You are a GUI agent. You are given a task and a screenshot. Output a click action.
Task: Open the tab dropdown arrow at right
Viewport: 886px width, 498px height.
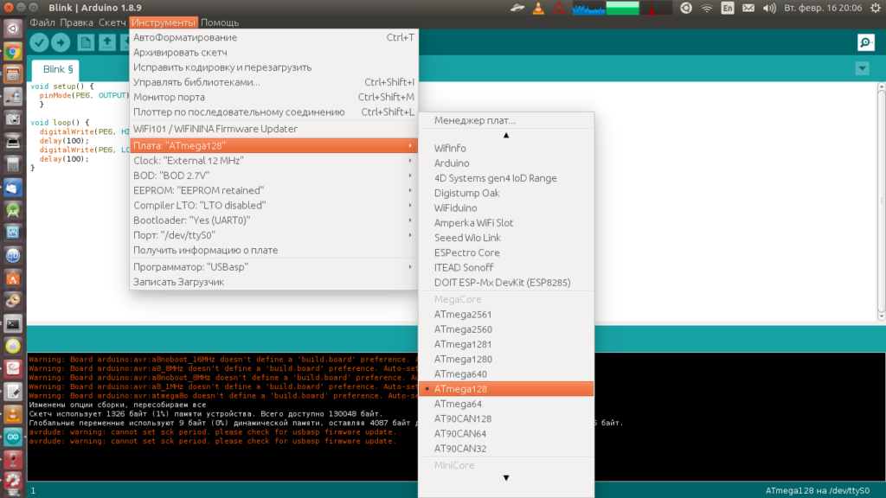point(861,68)
